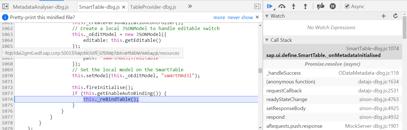Switch to TableProvider-dbg.js tab
Viewport: 407px width, 130px height.
click(x=153, y=7)
